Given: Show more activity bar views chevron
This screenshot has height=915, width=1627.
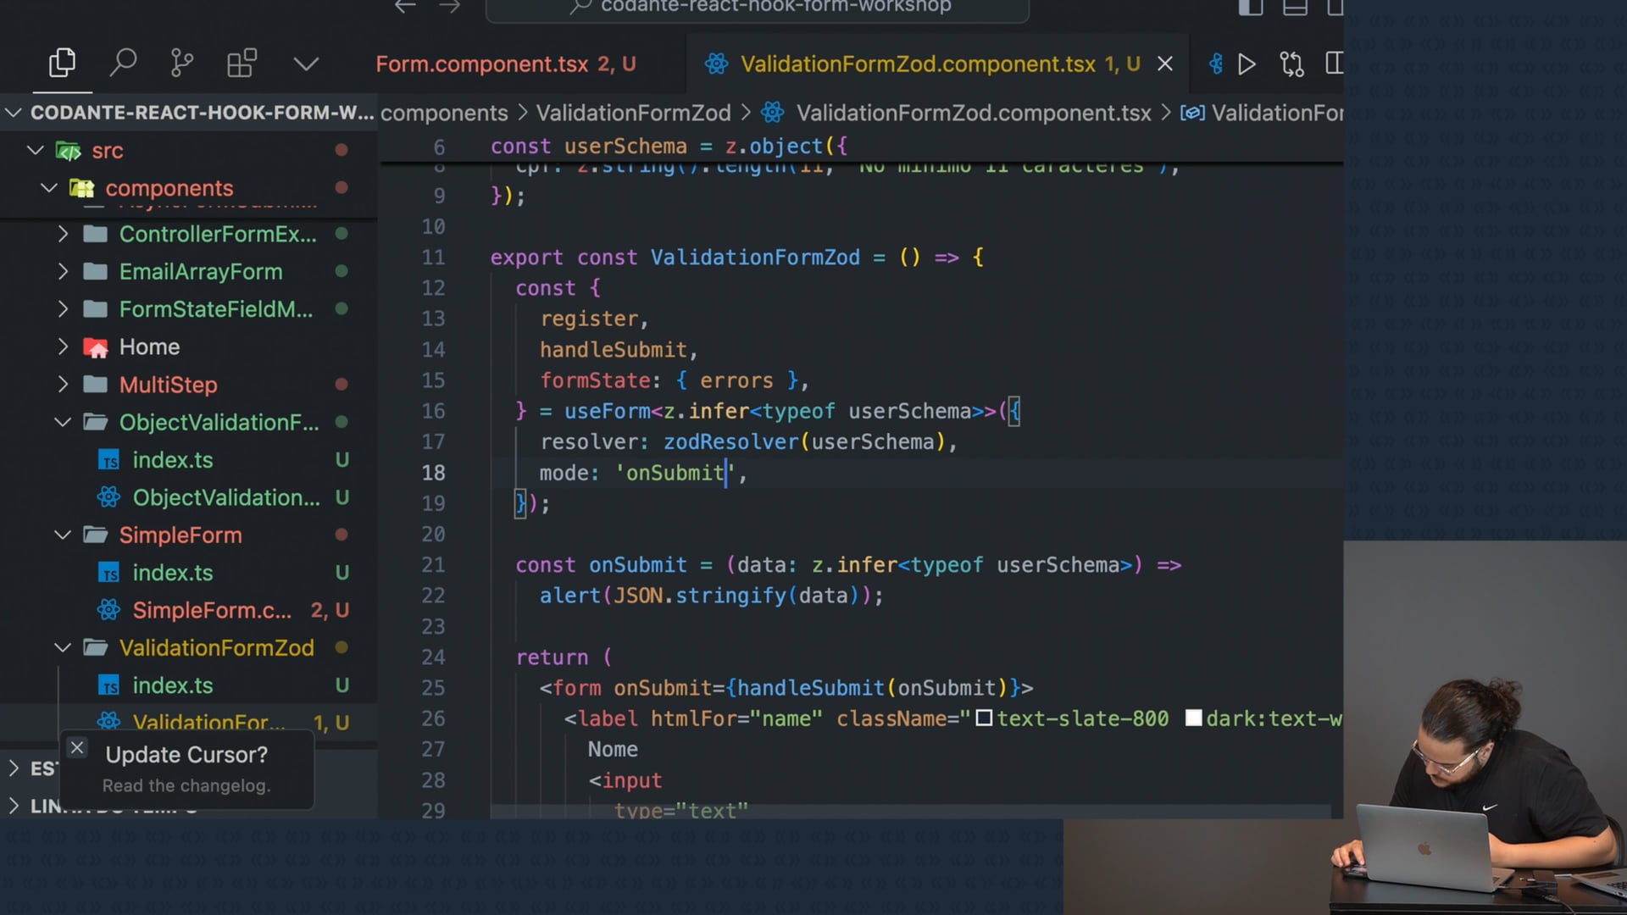Looking at the screenshot, I should (306, 64).
